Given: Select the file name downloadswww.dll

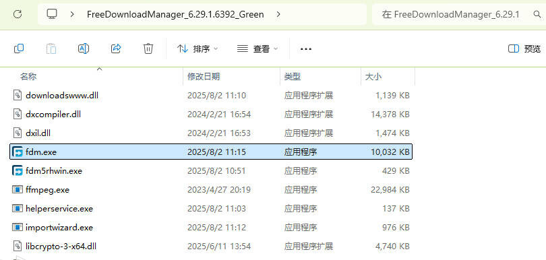Looking at the screenshot, I should (62, 95).
